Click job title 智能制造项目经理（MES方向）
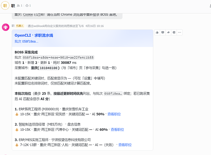This screenshot has height=155, width=211. (41, 125)
